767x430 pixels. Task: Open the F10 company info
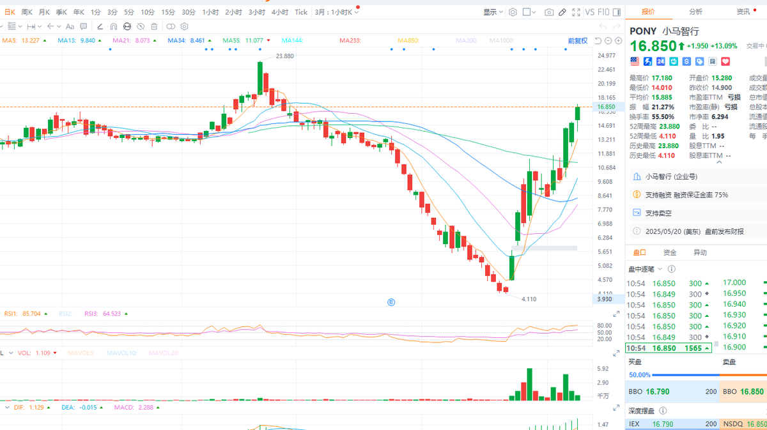(603, 12)
